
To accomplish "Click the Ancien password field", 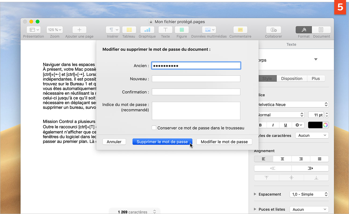I will tap(196, 66).
